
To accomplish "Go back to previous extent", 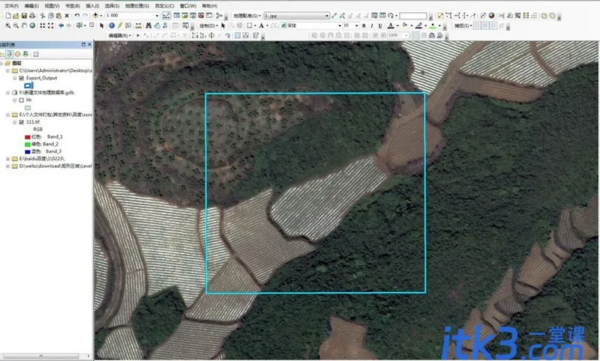I will pyautogui.click(x=61, y=25).
